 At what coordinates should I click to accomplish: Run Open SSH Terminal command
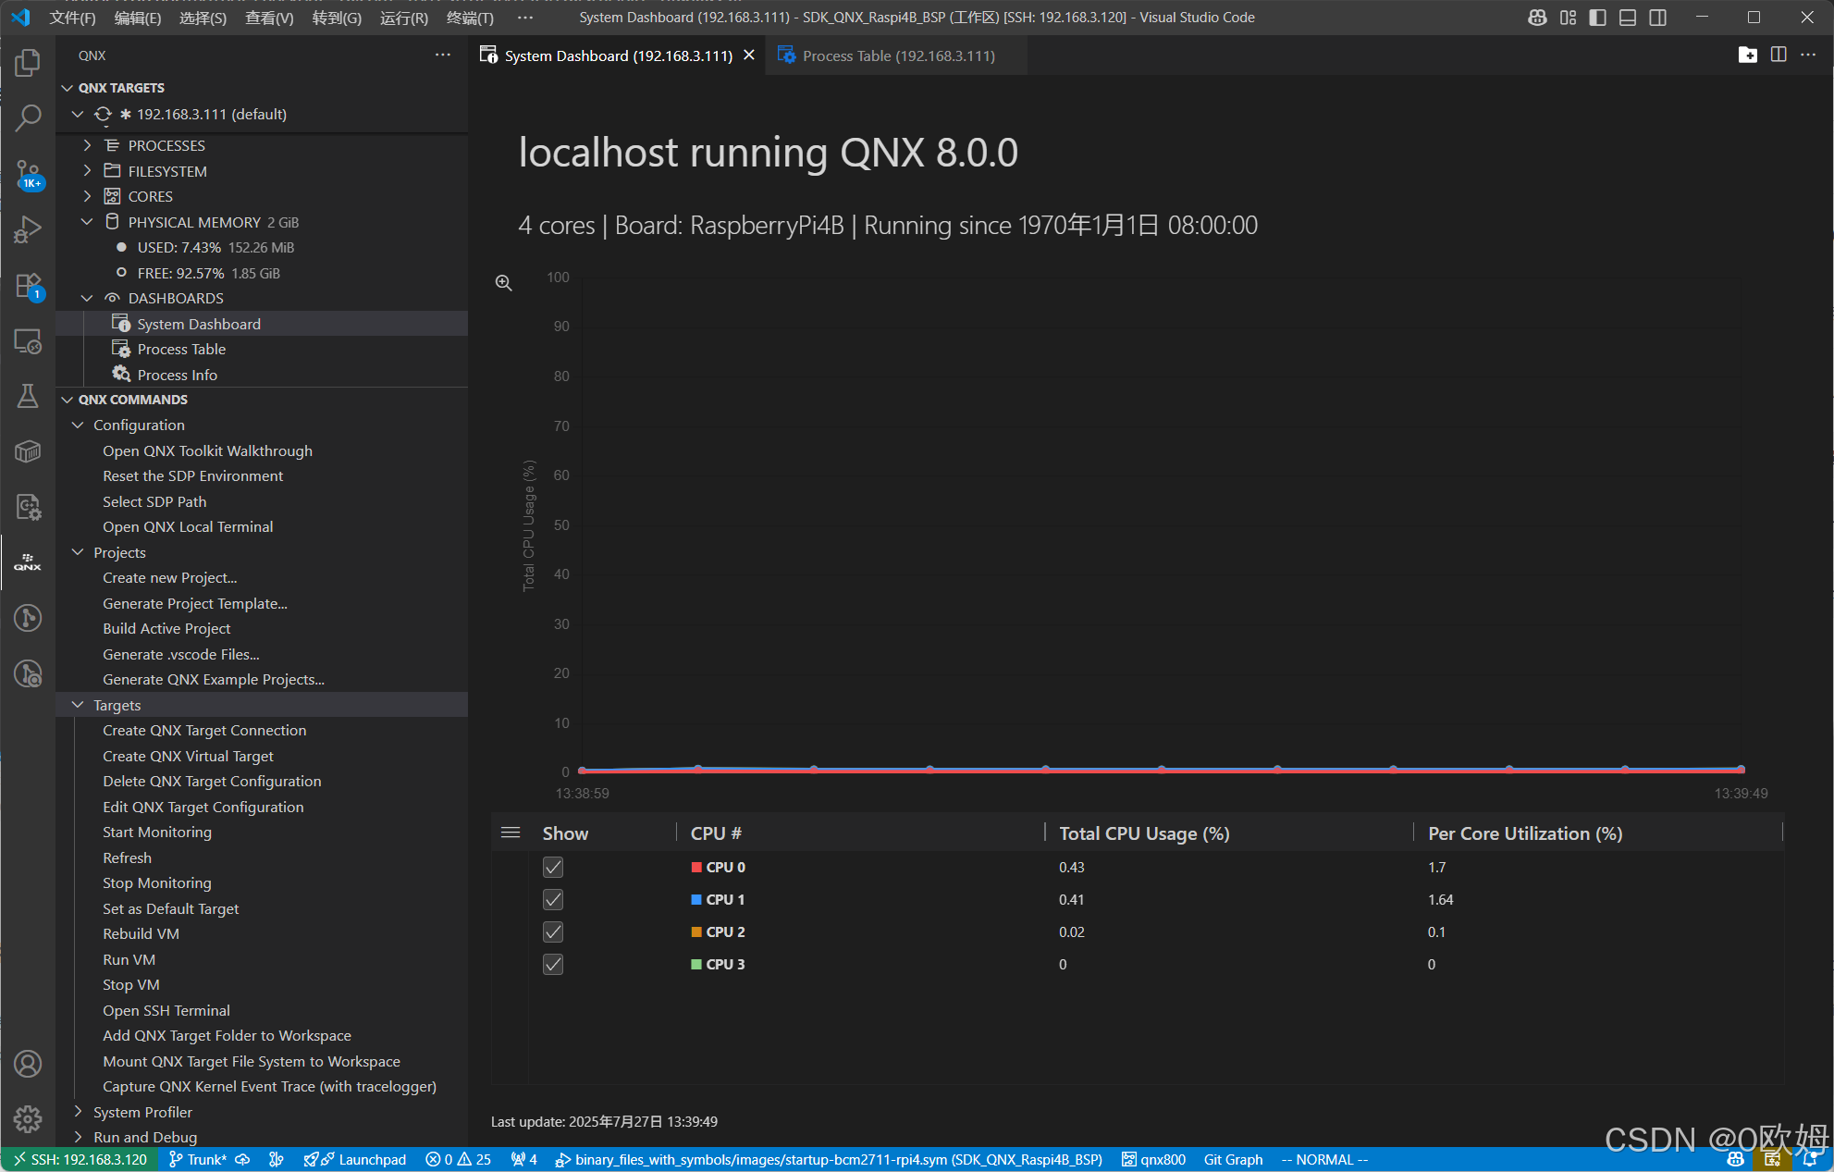(166, 1010)
